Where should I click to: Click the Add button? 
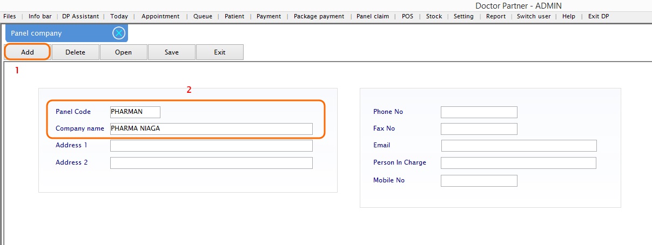(x=28, y=52)
